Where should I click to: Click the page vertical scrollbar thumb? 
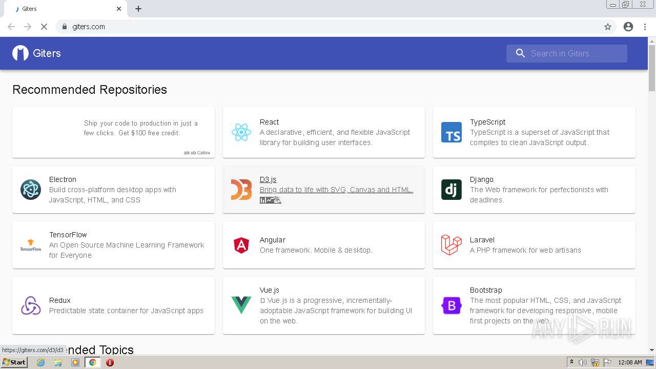pos(652,68)
